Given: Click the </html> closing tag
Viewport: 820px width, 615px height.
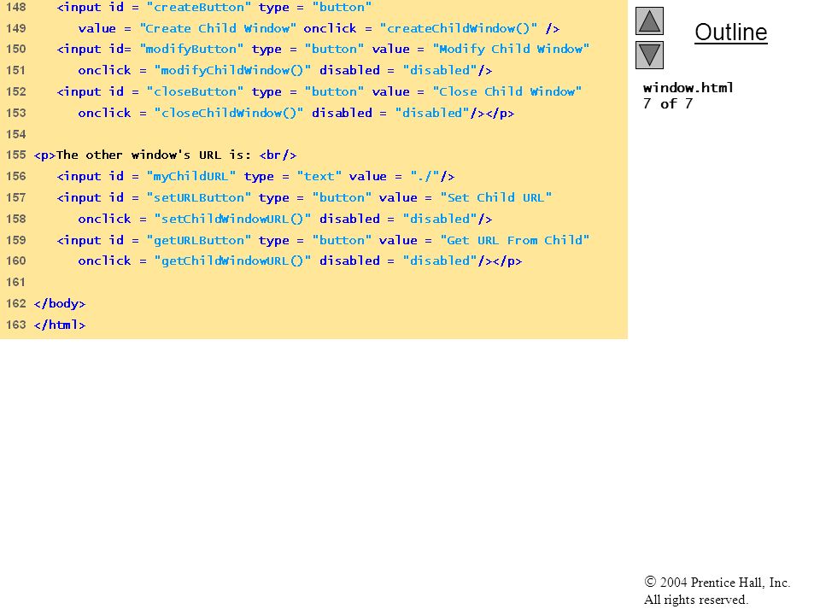Looking at the screenshot, I should (x=60, y=325).
